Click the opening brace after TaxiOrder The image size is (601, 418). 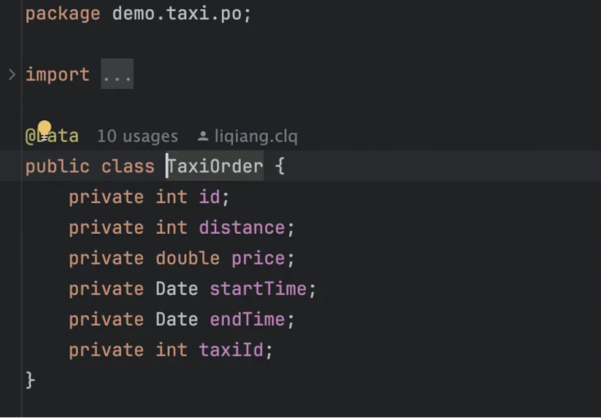280,167
